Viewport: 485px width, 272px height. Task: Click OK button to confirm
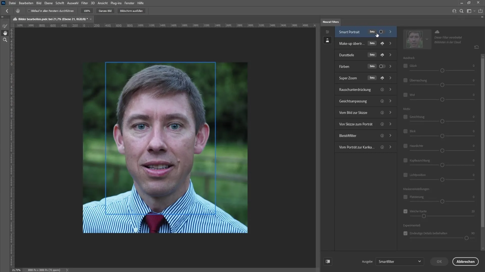point(439,261)
